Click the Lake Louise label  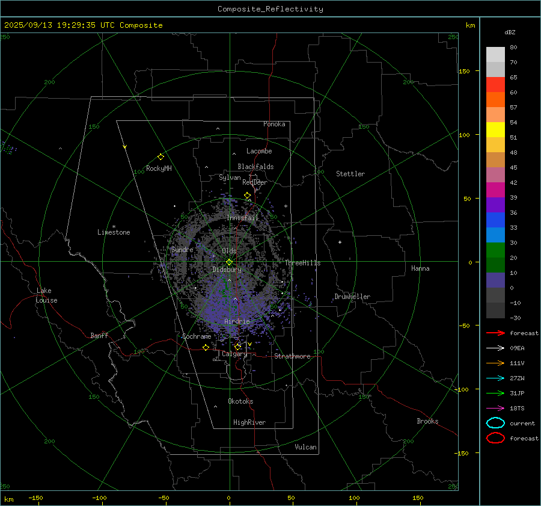point(46,295)
